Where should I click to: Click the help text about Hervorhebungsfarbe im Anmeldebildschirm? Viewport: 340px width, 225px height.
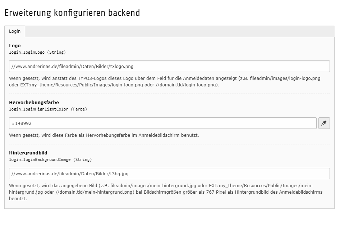pos(104,135)
